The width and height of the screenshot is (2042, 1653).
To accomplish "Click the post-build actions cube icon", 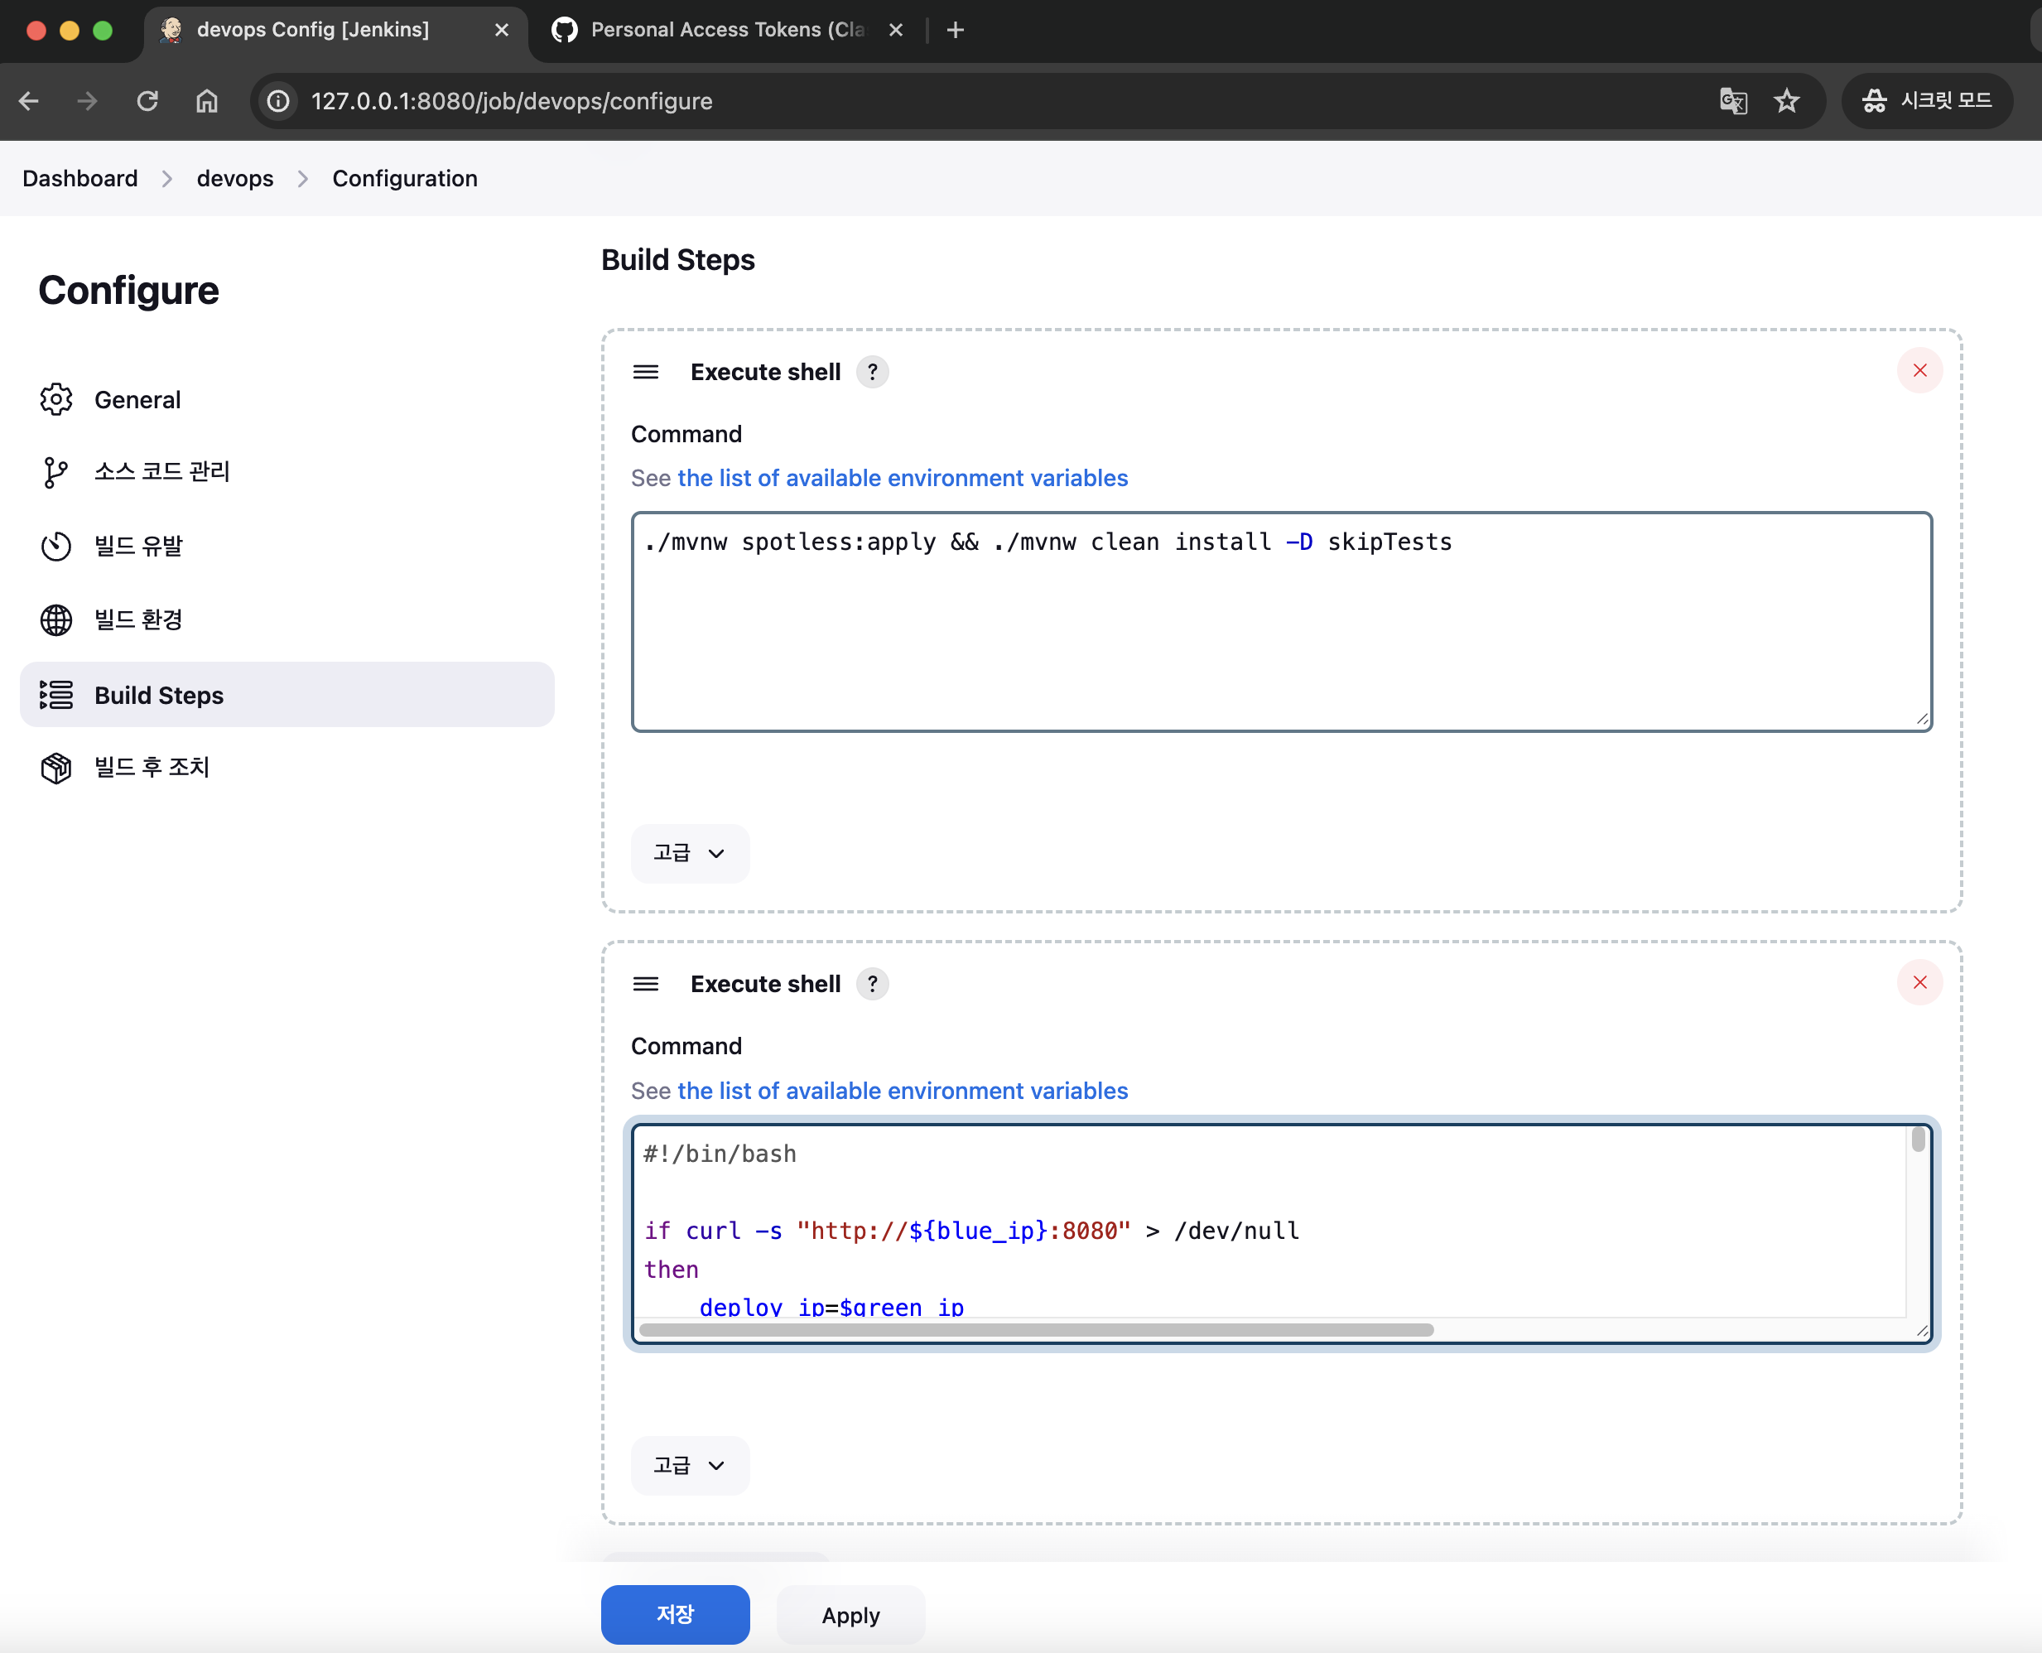I will (x=56, y=768).
